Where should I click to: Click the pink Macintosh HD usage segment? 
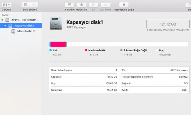tap(58, 44)
